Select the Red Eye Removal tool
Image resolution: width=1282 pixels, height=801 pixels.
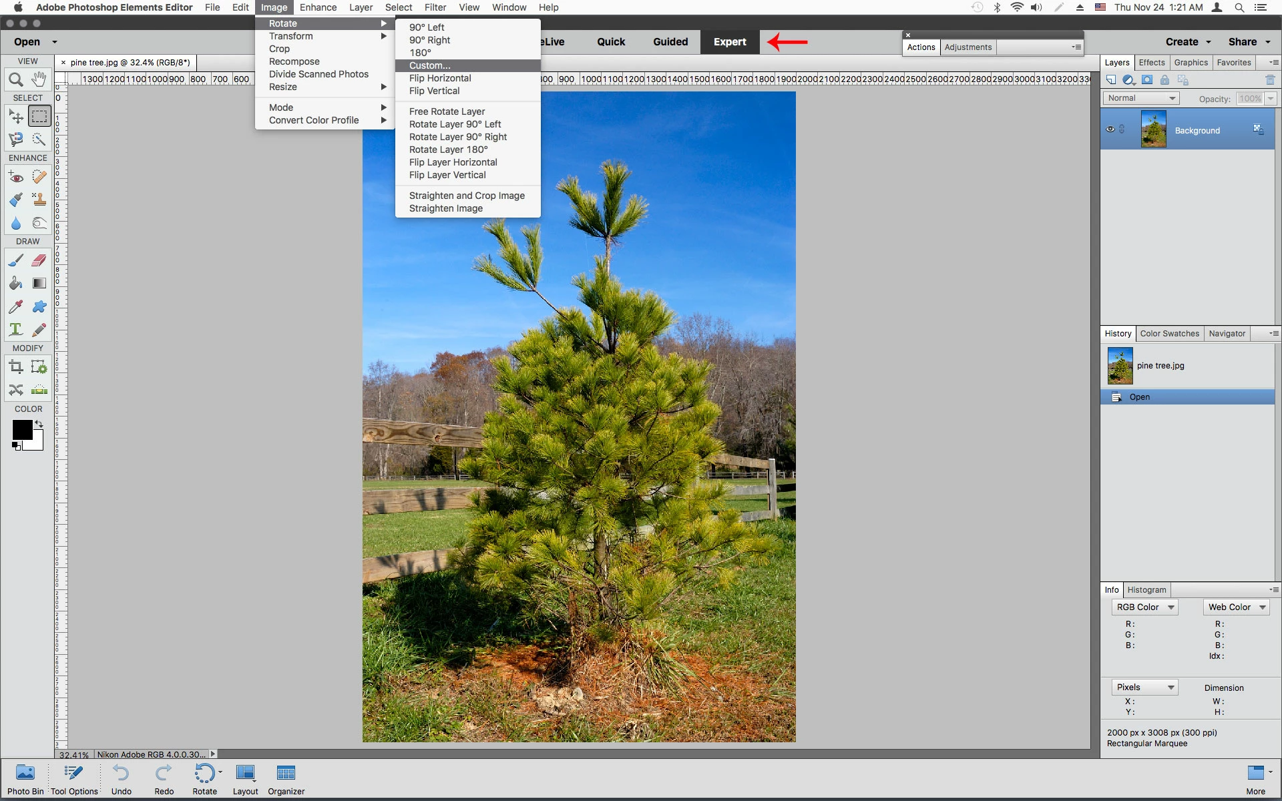tap(16, 177)
